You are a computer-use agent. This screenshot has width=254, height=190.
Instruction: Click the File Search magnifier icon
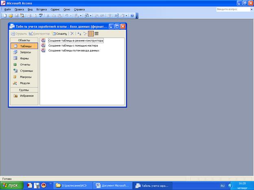point(22,16)
